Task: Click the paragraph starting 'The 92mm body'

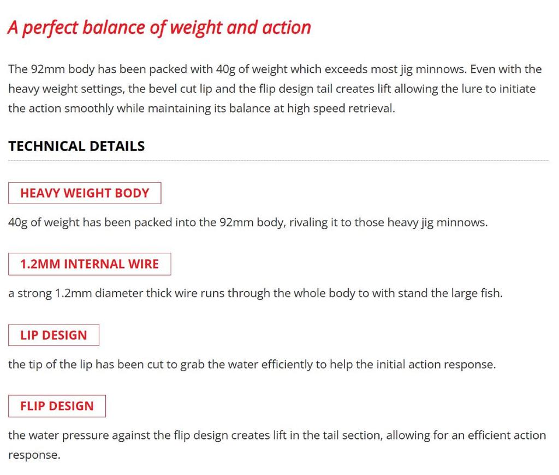Action: [275, 88]
